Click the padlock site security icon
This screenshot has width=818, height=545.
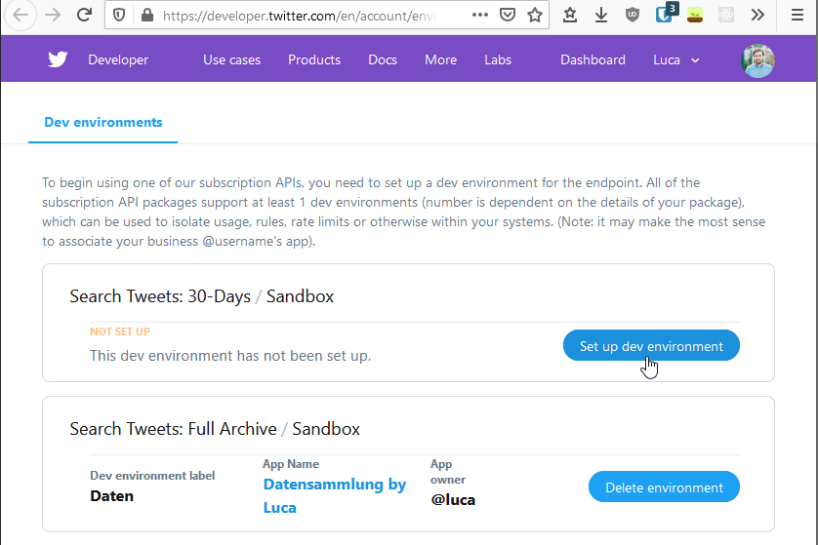point(147,15)
